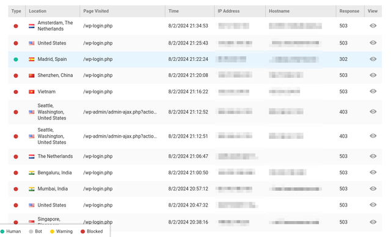View the Madrid, Spain visit details
This screenshot has width=391, height=237.
tap(373, 59)
